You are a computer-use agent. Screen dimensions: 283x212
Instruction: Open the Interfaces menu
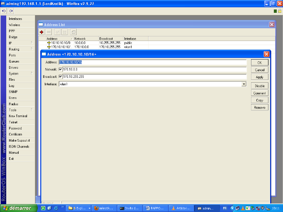point(21,19)
